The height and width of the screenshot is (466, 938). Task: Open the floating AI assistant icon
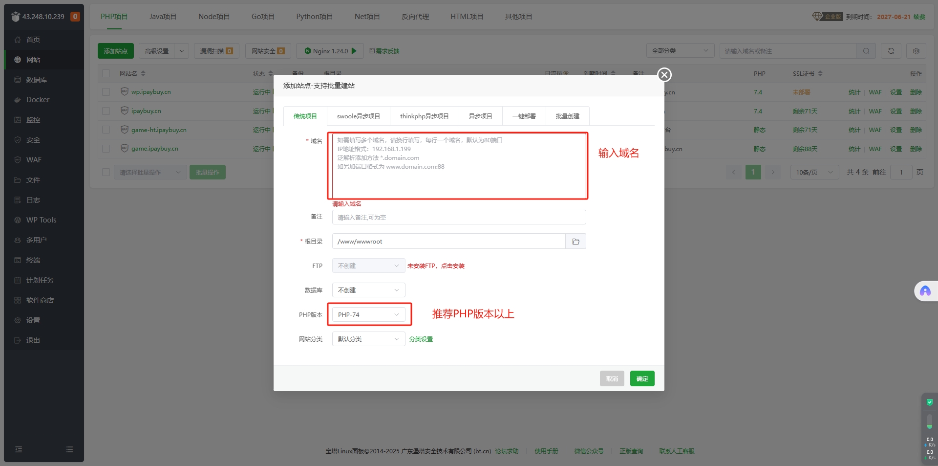coord(925,291)
